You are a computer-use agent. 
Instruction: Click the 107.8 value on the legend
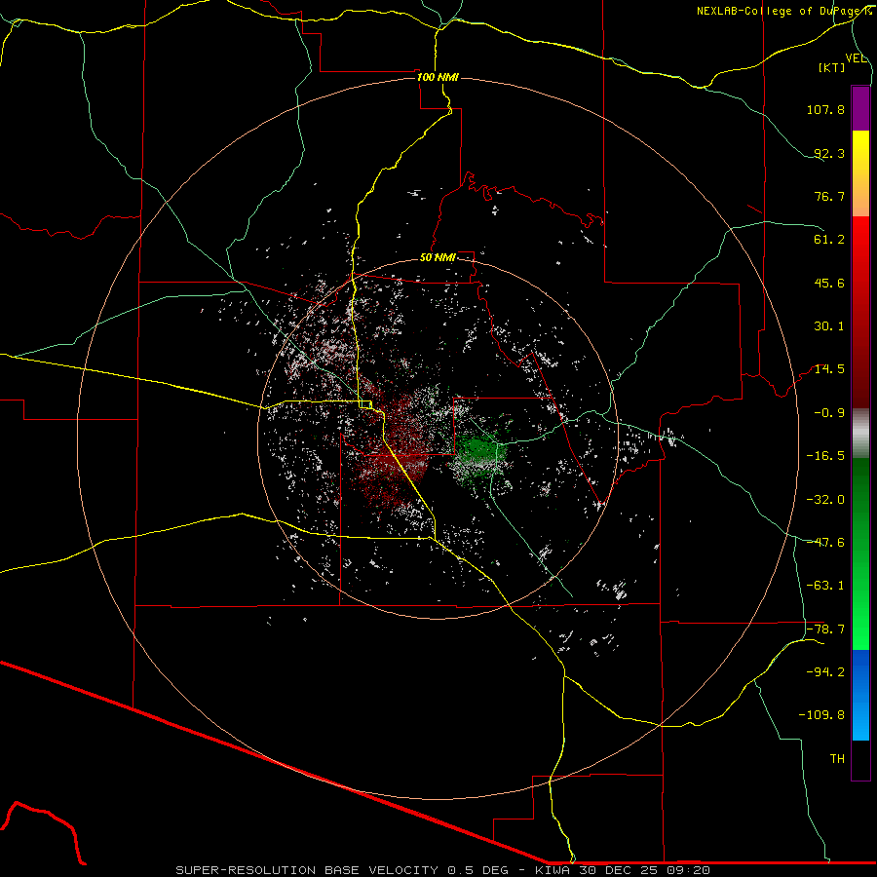(x=825, y=109)
